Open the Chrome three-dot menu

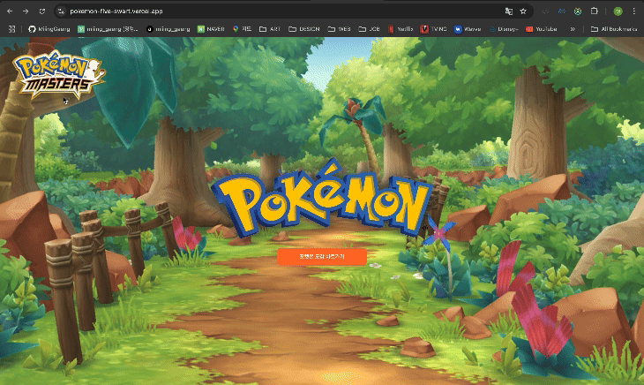click(634, 11)
